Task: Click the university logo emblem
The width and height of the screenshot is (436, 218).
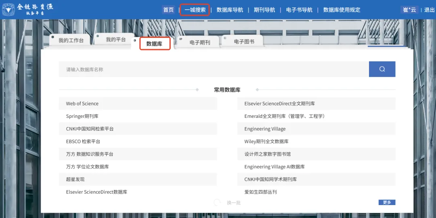Action: (x=8, y=9)
